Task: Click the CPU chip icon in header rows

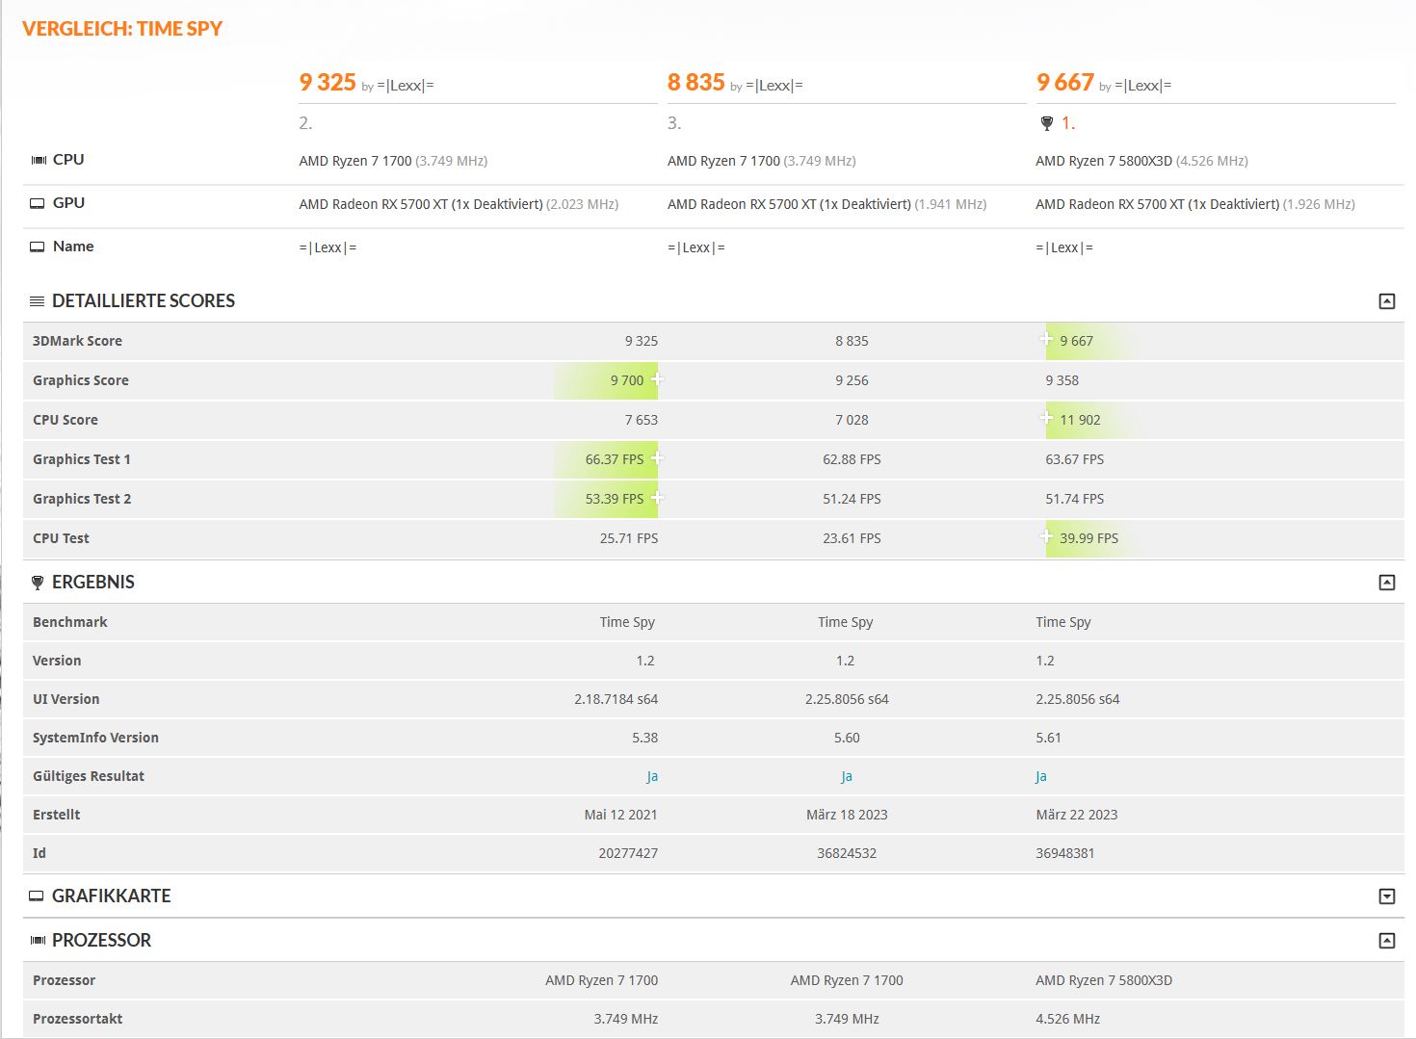Action: pyautogui.click(x=39, y=160)
